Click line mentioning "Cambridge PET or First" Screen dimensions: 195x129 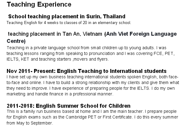(92, 117)
